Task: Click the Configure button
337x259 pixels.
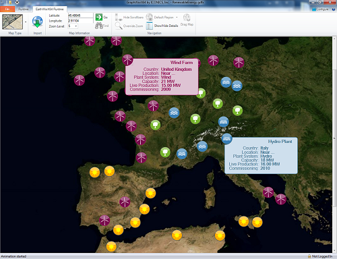Action: [320, 9]
